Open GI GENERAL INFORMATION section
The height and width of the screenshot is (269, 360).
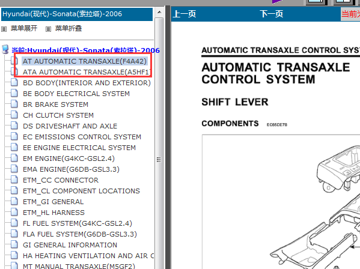(x=70, y=245)
